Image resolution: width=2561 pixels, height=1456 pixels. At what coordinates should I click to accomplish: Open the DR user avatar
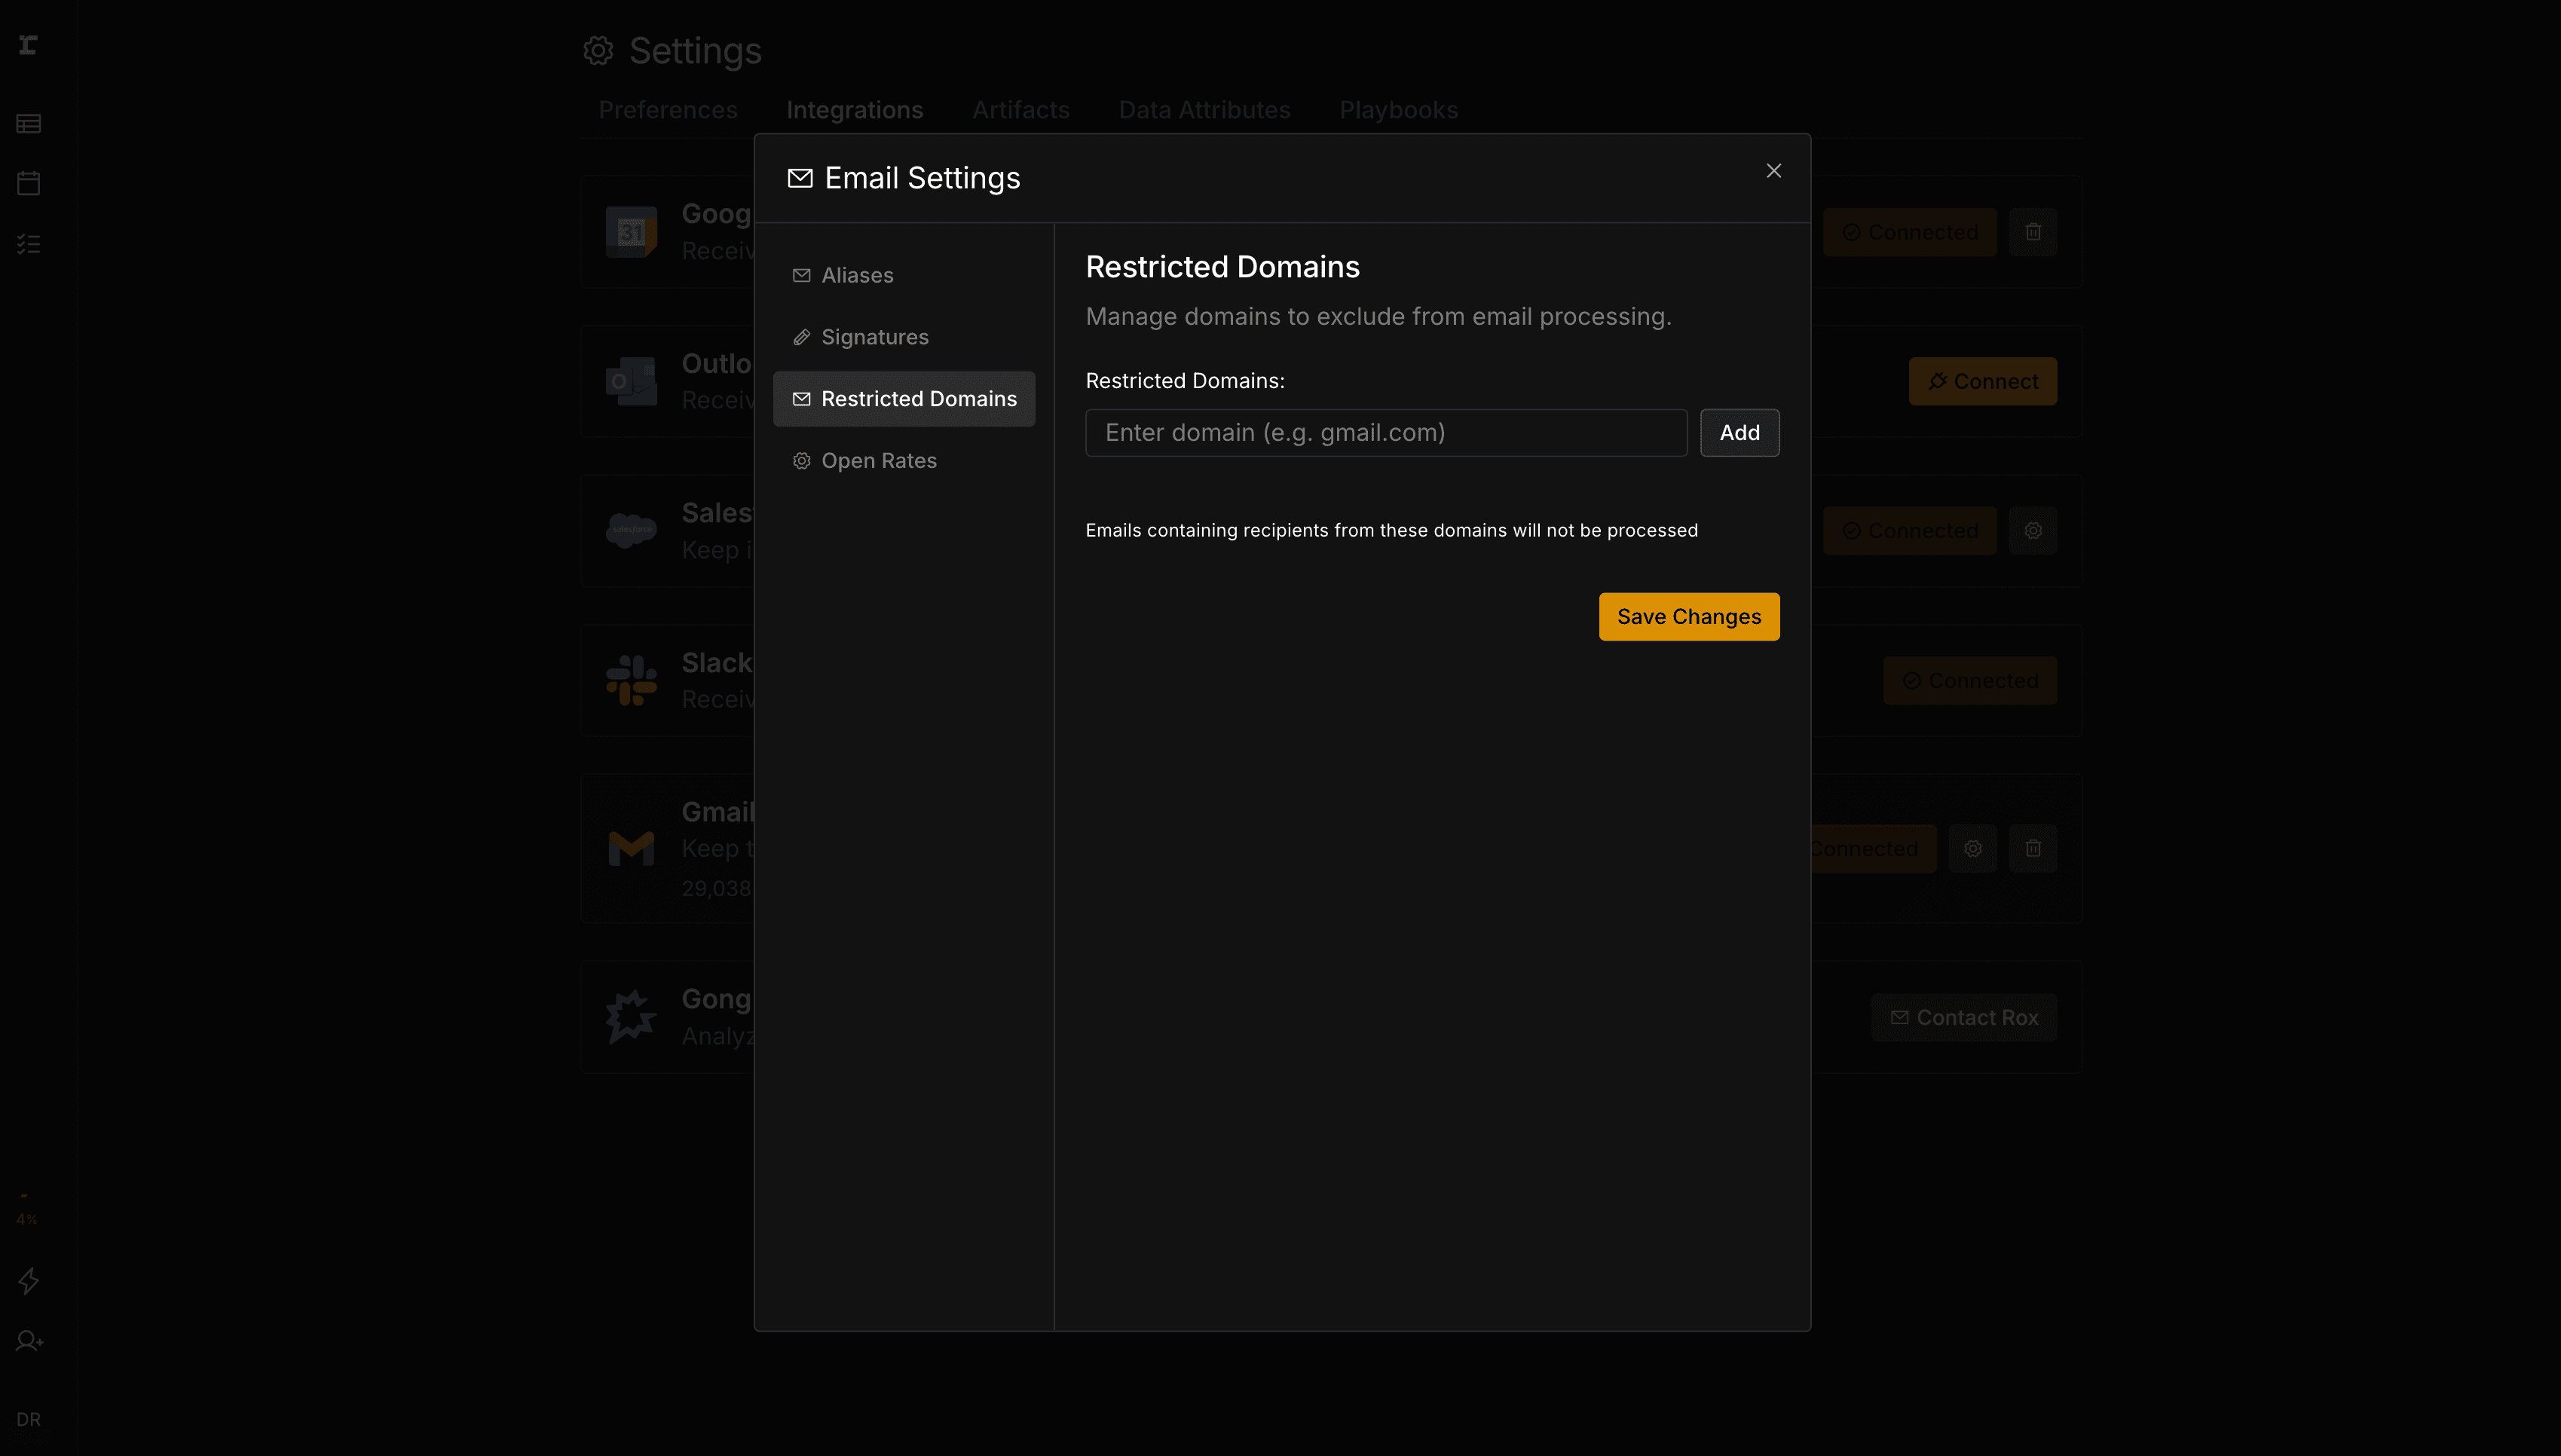click(28, 1419)
